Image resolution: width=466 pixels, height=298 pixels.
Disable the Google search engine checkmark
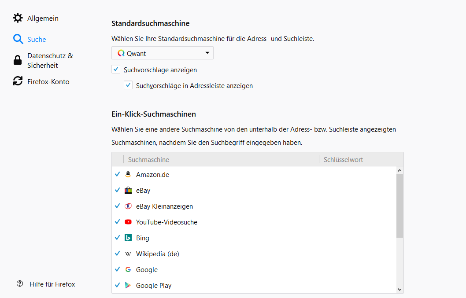click(x=118, y=269)
